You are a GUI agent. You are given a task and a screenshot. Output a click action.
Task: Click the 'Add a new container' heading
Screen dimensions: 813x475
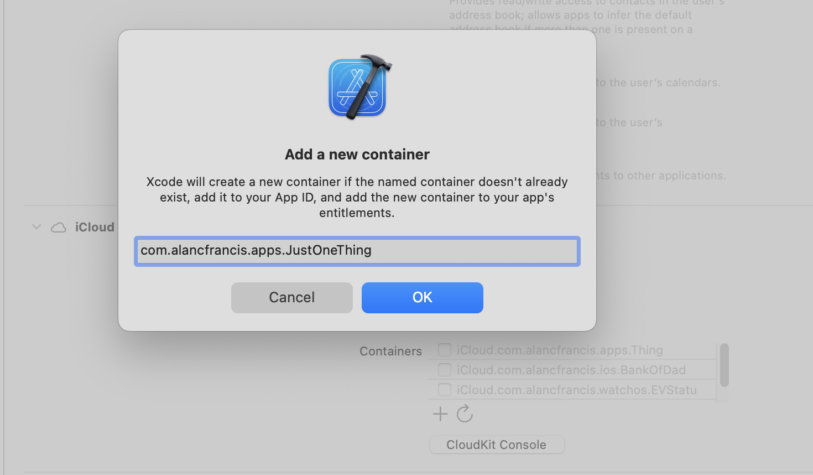[357, 154]
